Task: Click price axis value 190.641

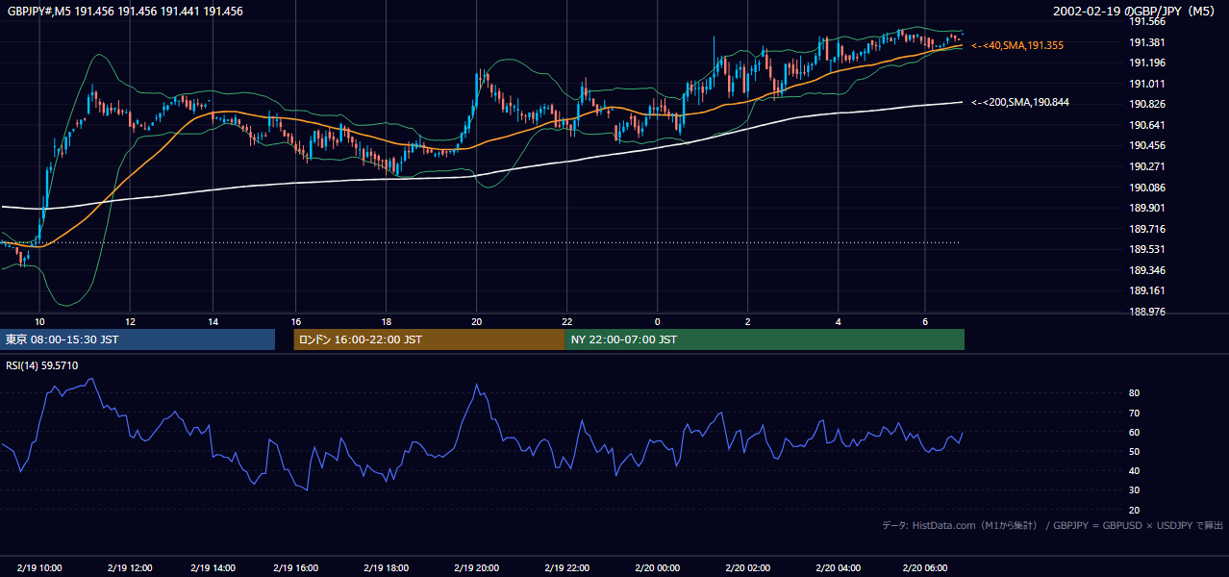Action: pyautogui.click(x=1147, y=125)
